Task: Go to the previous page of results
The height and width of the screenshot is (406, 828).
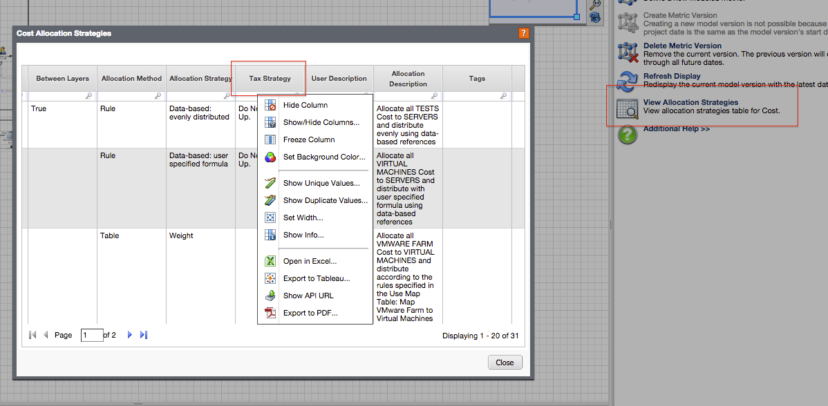Action: [46, 335]
